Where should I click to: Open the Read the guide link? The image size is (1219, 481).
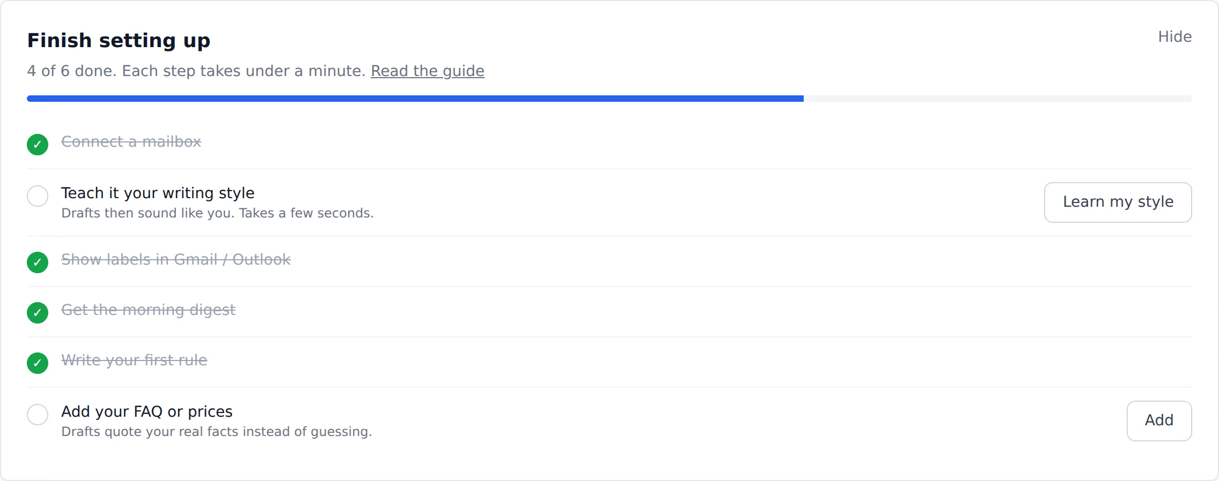428,71
